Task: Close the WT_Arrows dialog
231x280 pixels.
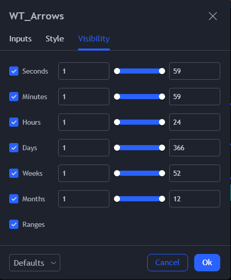Action: point(213,16)
